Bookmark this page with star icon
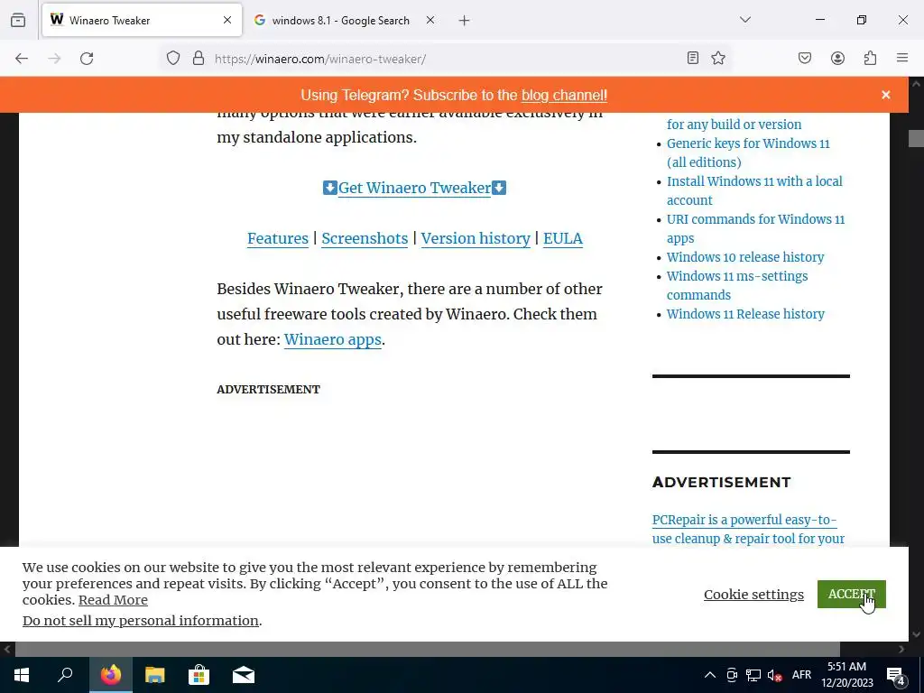The height and width of the screenshot is (693, 924). pyautogui.click(x=717, y=58)
